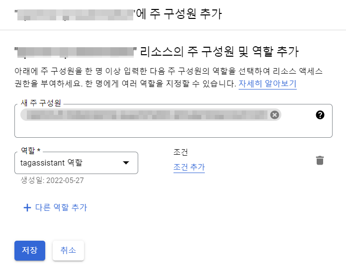Select the blurred principal chip in the field
The height and width of the screenshot is (275, 346).
point(144,115)
